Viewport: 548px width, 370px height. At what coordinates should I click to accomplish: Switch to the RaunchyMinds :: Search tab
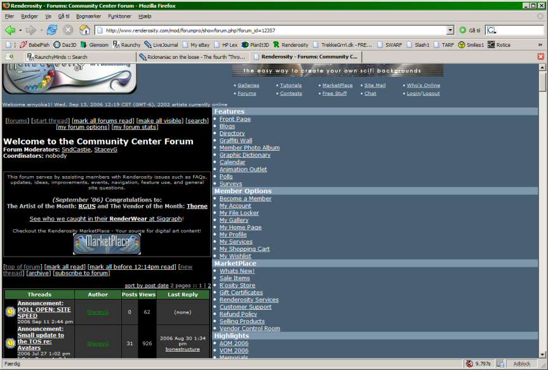tap(79, 57)
